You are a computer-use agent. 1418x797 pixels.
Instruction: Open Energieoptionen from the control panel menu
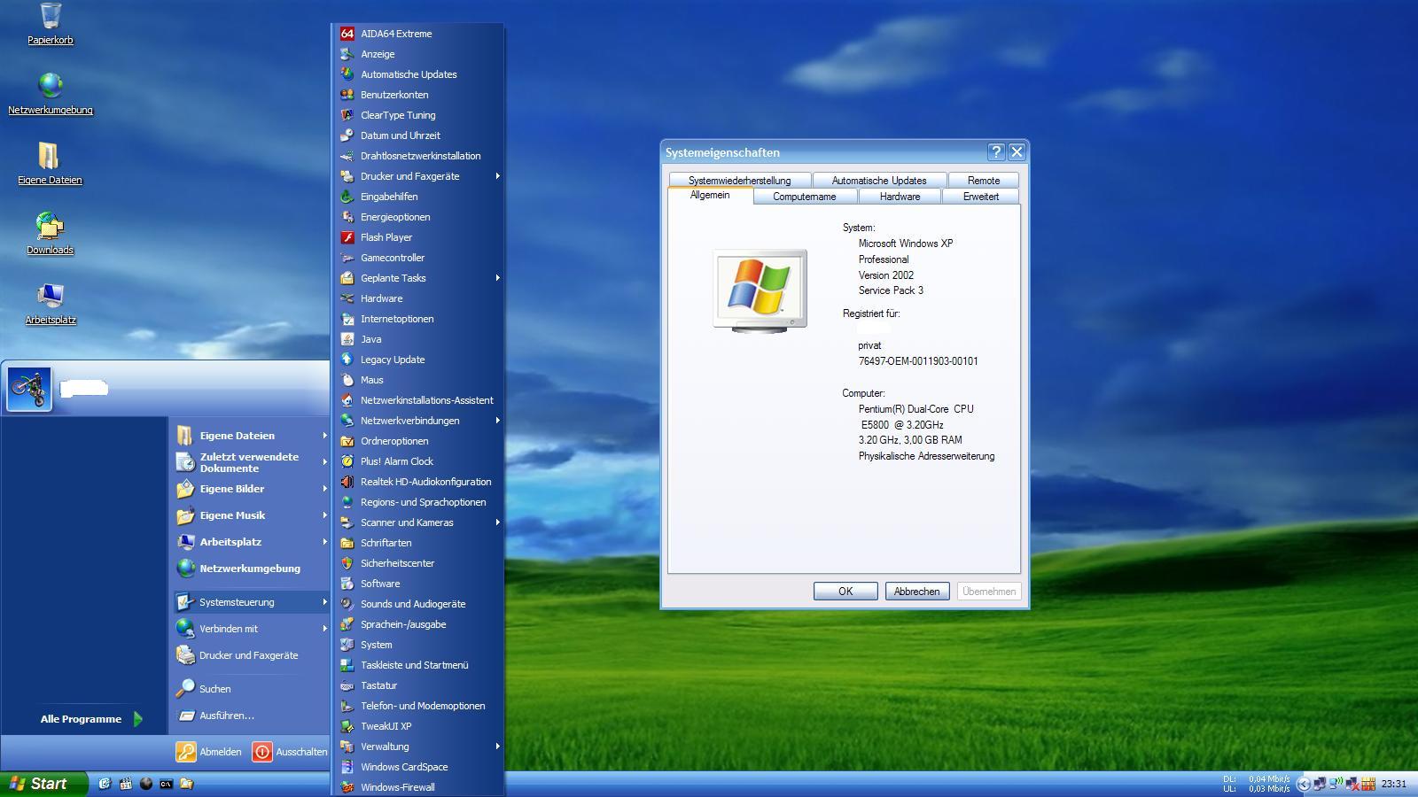418,217
